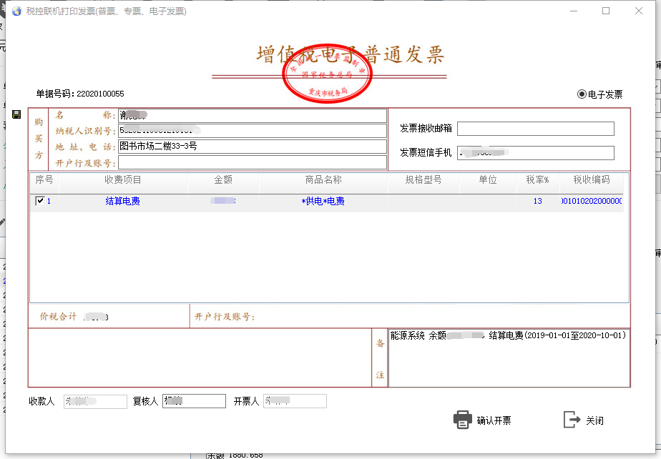Screen dimensions: 661x459
Task: Click the 备注 remarks text area
Action: [509, 357]
